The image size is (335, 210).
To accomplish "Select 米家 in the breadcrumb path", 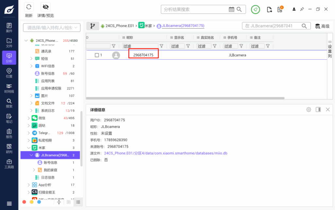I will click(x=147, y=25).
